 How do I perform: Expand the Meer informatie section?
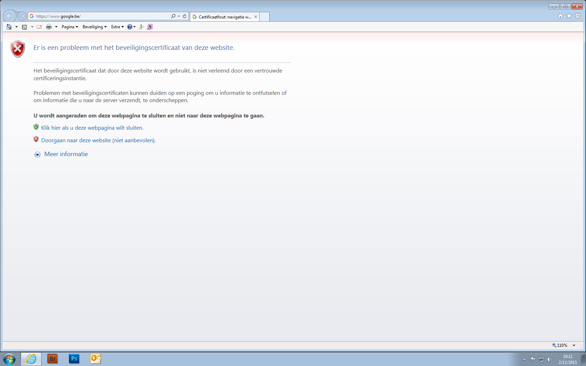[66, 154]
